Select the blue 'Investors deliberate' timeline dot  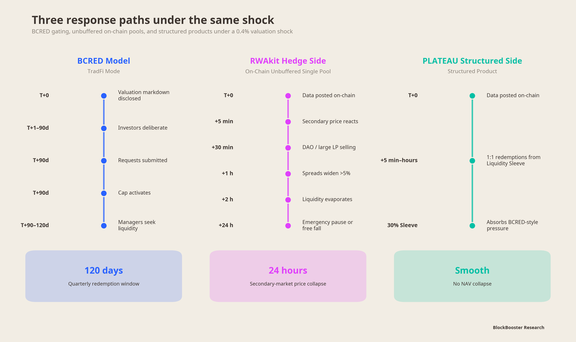tap(103, 128)
